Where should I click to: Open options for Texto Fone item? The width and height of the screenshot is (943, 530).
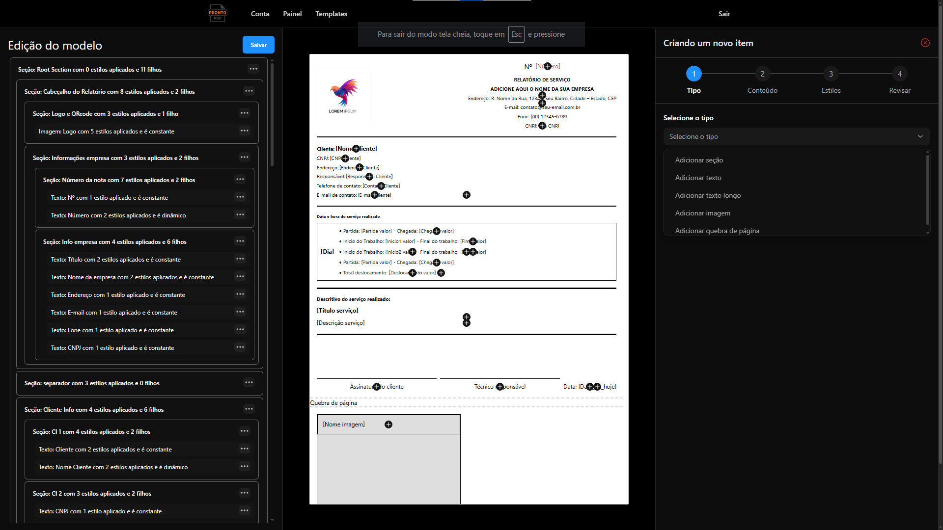[x=240, y=329]
